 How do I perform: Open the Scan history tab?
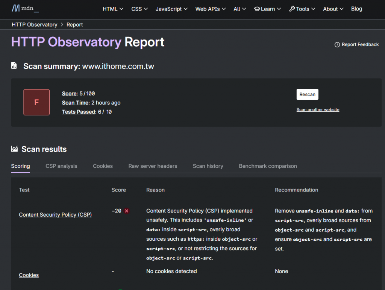208,166
